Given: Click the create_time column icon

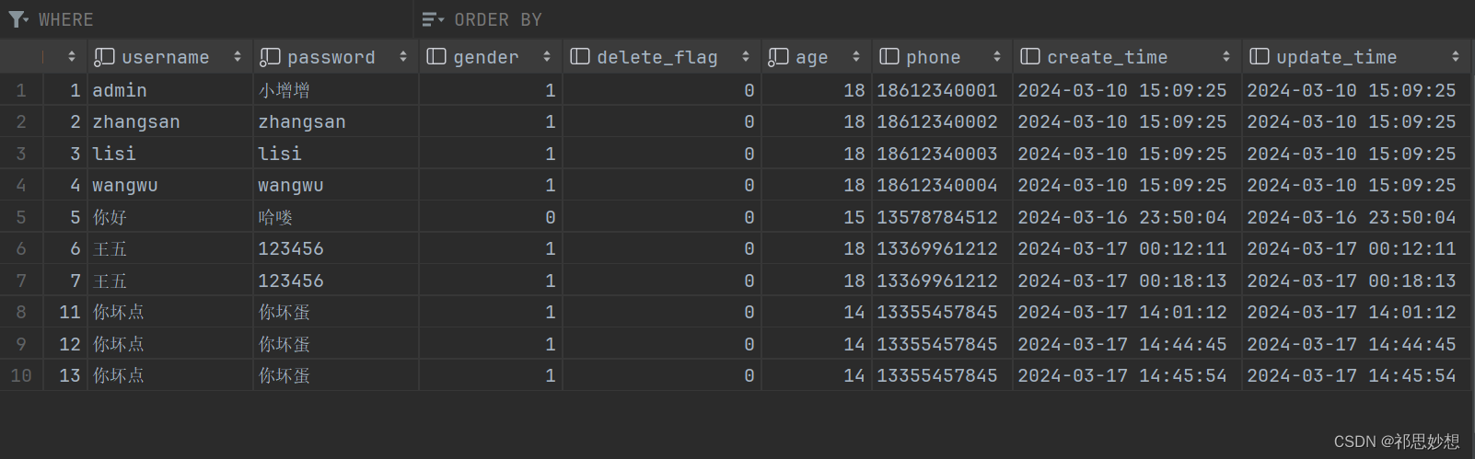Looking at the screenshot, I should coord(1030,57).
